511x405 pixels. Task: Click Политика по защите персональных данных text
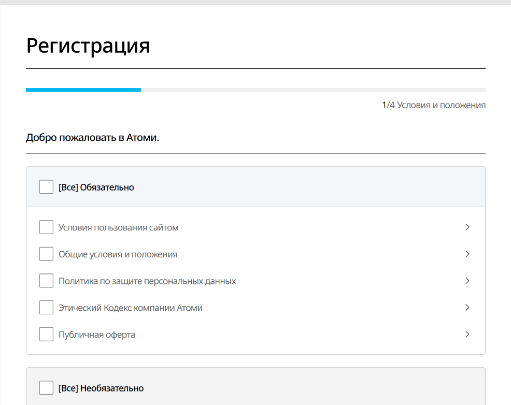tap(147, 281)
